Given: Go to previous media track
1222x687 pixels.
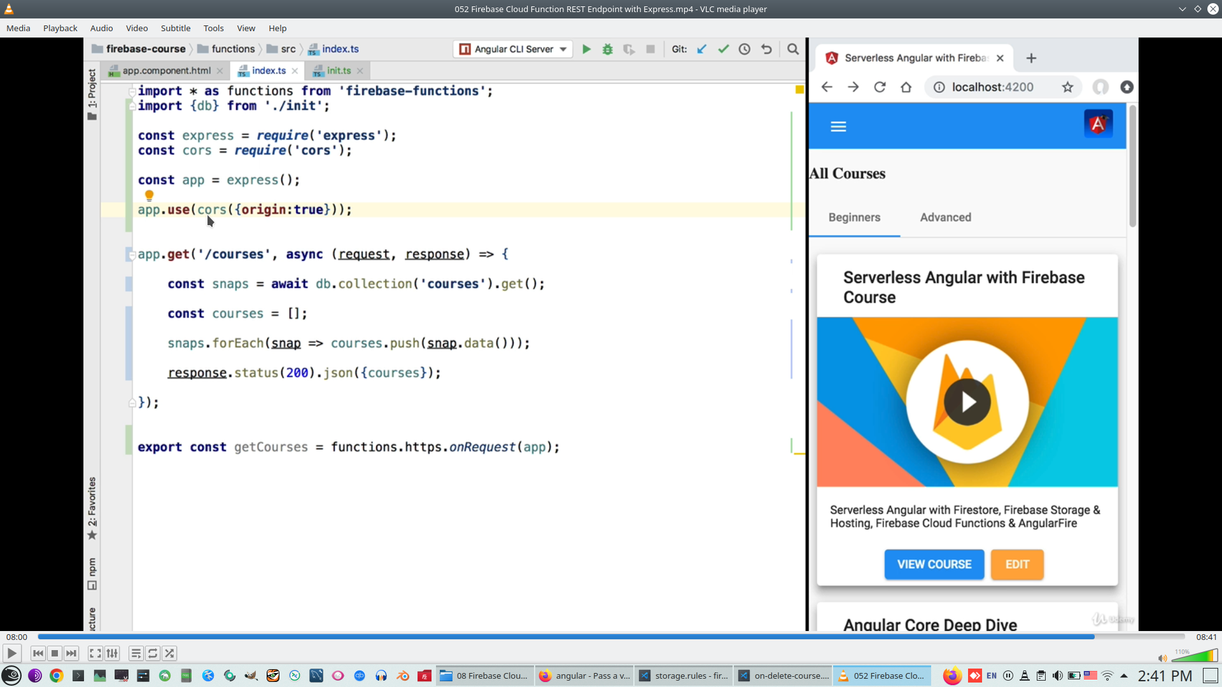Looking at the screenshot, I should click(38, 653).
